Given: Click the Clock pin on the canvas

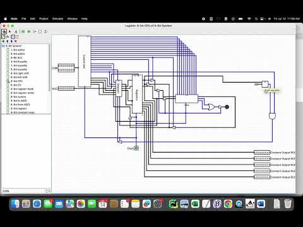Looking at the screenshot, I should coord(136,148).
